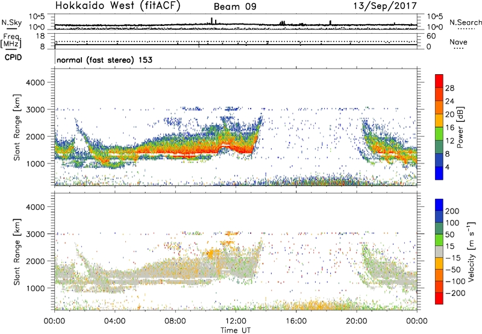Image resolution: width=482 pixels, height=334 pixels.
Task: Click the '200' label on Velocity color bar
Action: [x=452, y=211]
